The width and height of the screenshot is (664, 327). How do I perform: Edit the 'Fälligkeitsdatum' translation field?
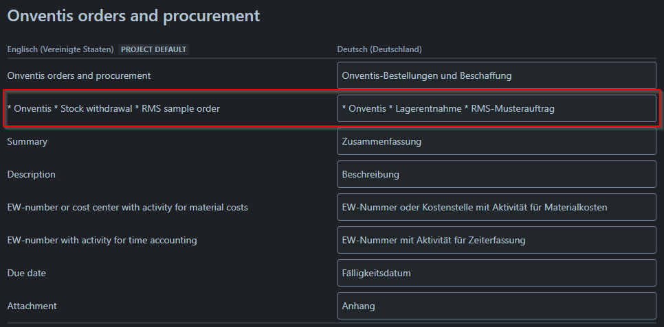pyautogui.click(x=496, y=273)
